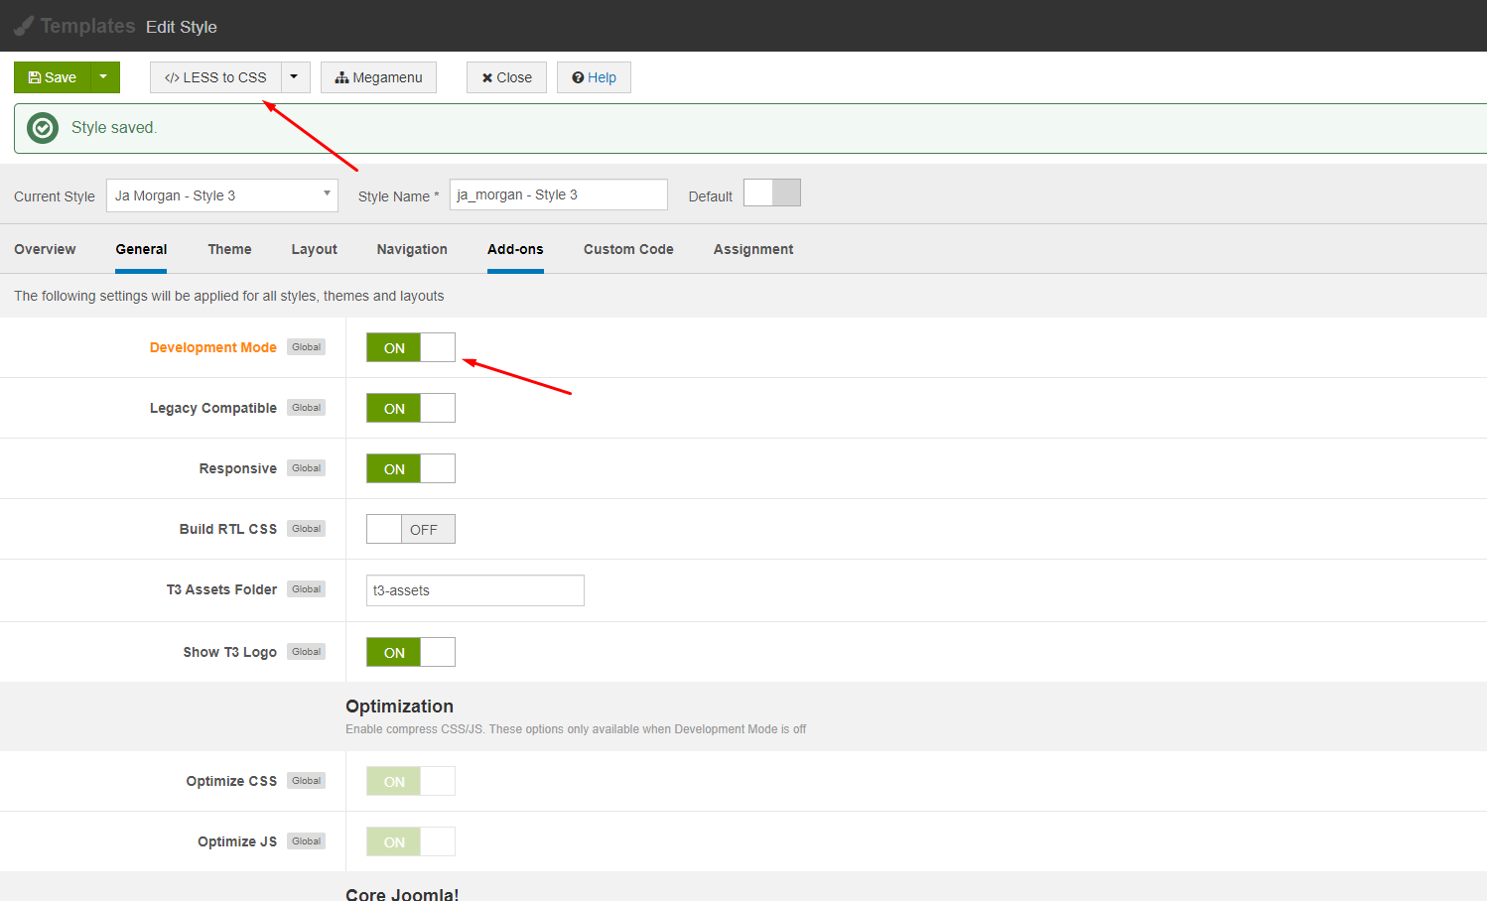This screenshot has width=1487, height=901.
Task: Switch to the General tab
Action: pyautogui.click(x=141, y=249)
